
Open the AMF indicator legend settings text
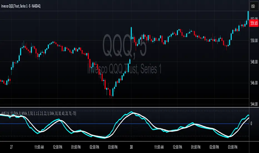click(x=39, y=113)
